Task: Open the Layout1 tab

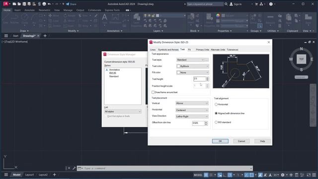Action: coord(29,175)
